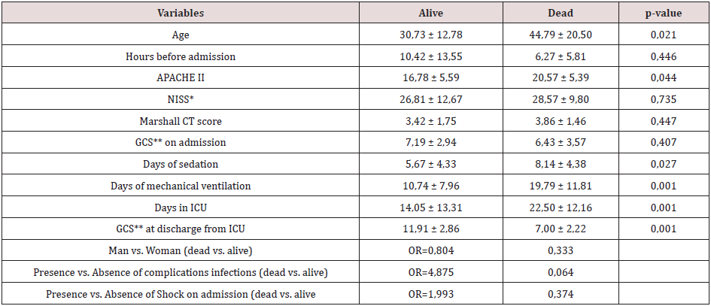This screenshot has height=306, width=711.
Task: Click the Age p-value 0,021 cell
Action: click(x=662, y=35)
